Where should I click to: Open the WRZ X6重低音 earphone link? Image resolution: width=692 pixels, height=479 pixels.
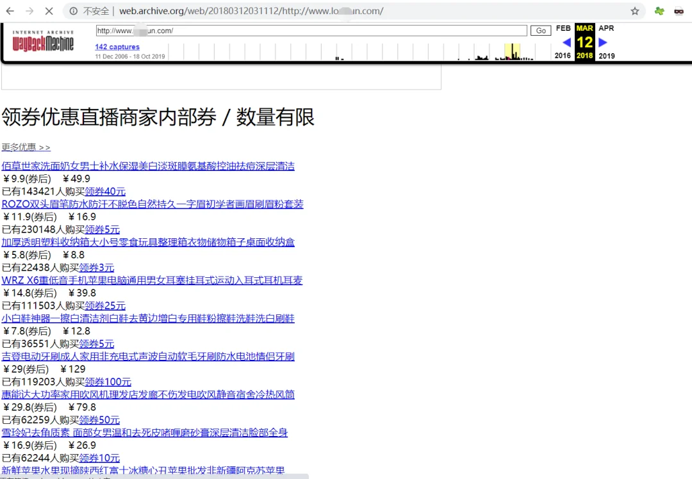[152, 280]
